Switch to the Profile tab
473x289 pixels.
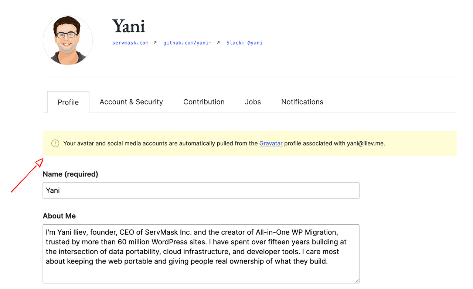[68, 102]
